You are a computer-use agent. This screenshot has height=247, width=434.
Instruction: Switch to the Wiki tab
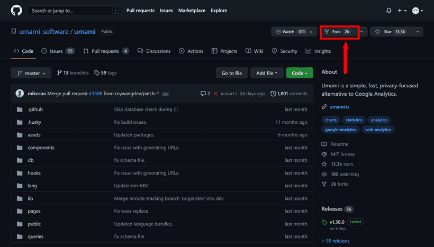tap(255, 51)
